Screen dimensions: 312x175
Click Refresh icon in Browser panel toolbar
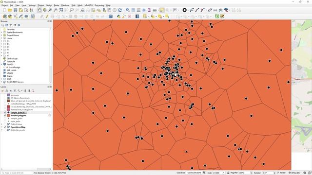(x=6, y=25)
